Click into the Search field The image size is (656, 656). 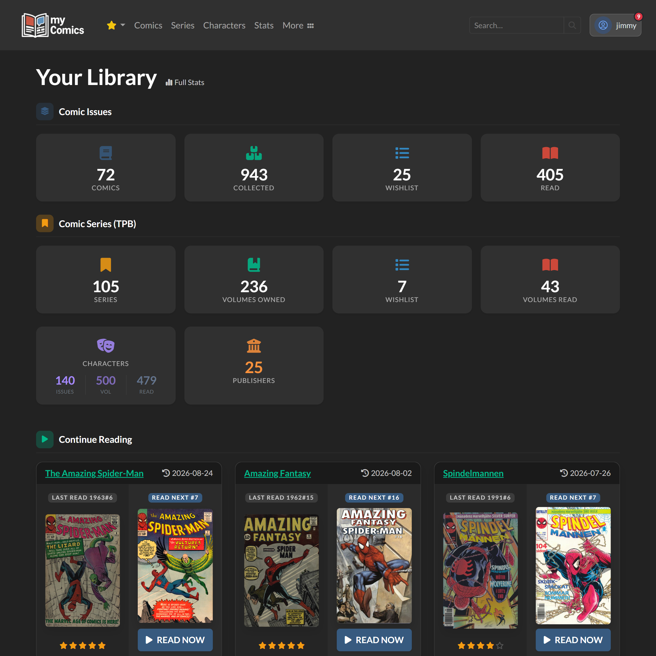516,25
